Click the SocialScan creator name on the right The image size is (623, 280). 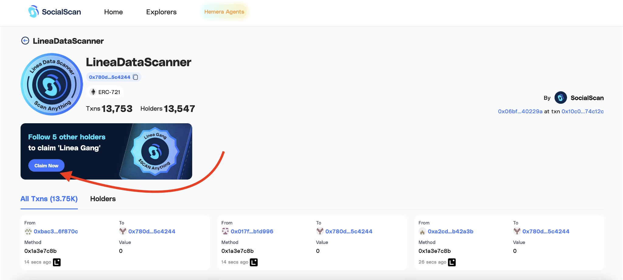pyautogui.click(x=587, y=98)
